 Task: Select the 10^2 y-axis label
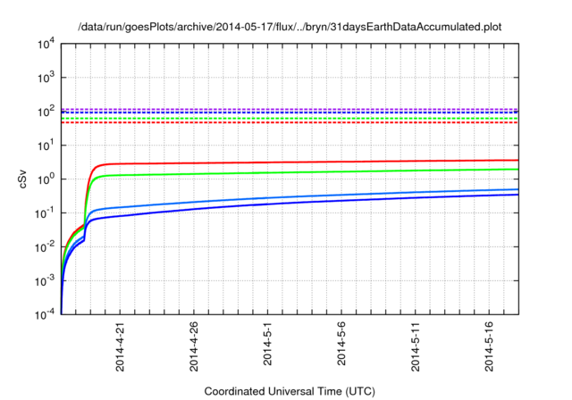tap(46, 112)
